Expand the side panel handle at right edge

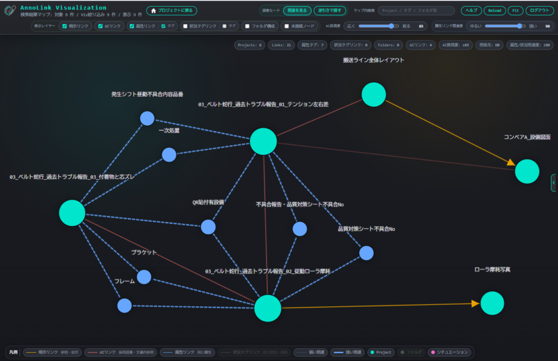pos(554,182)
